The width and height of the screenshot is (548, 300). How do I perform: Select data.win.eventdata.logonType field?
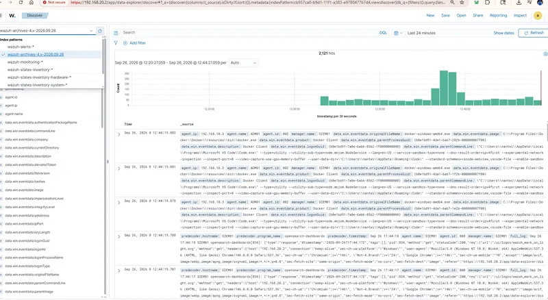click(x=27, y=266)
